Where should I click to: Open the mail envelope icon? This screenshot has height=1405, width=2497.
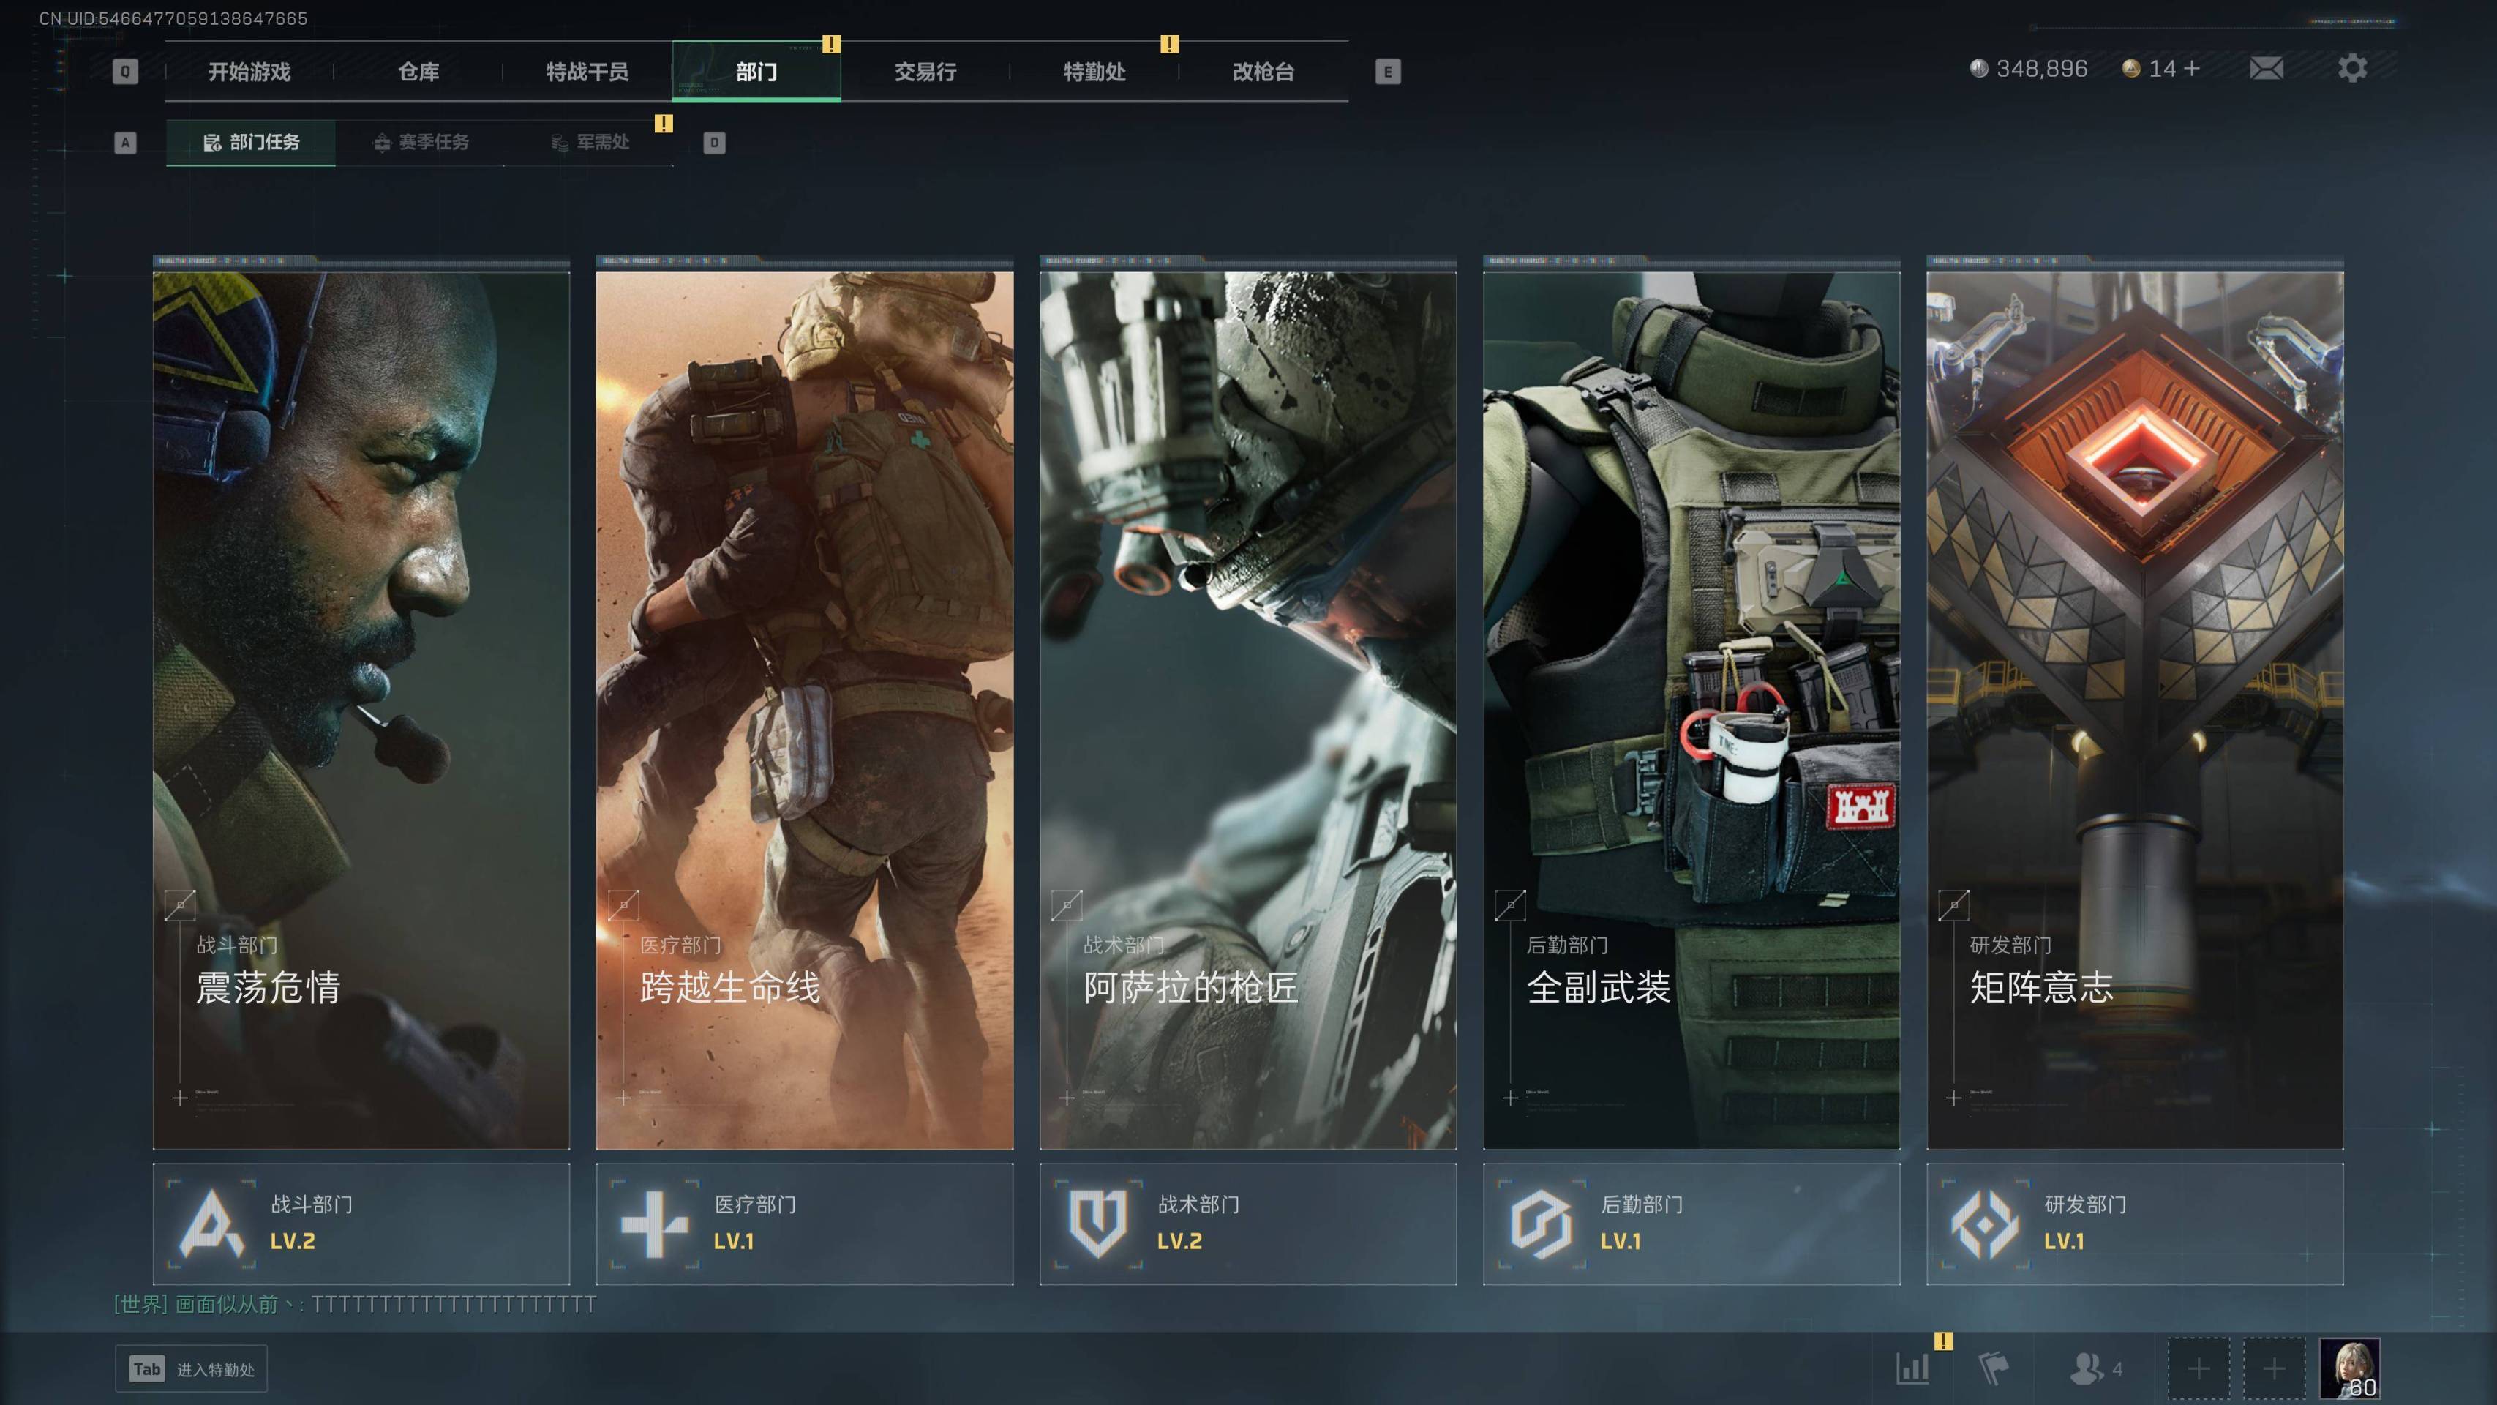[2265, 69]
